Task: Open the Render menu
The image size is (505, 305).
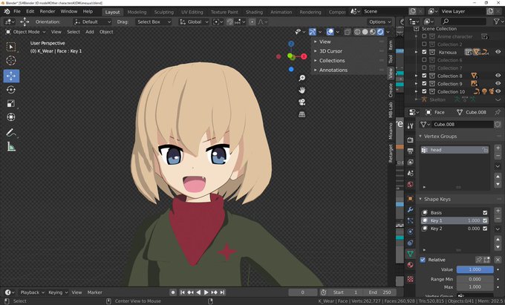Action: pos(48,11)
